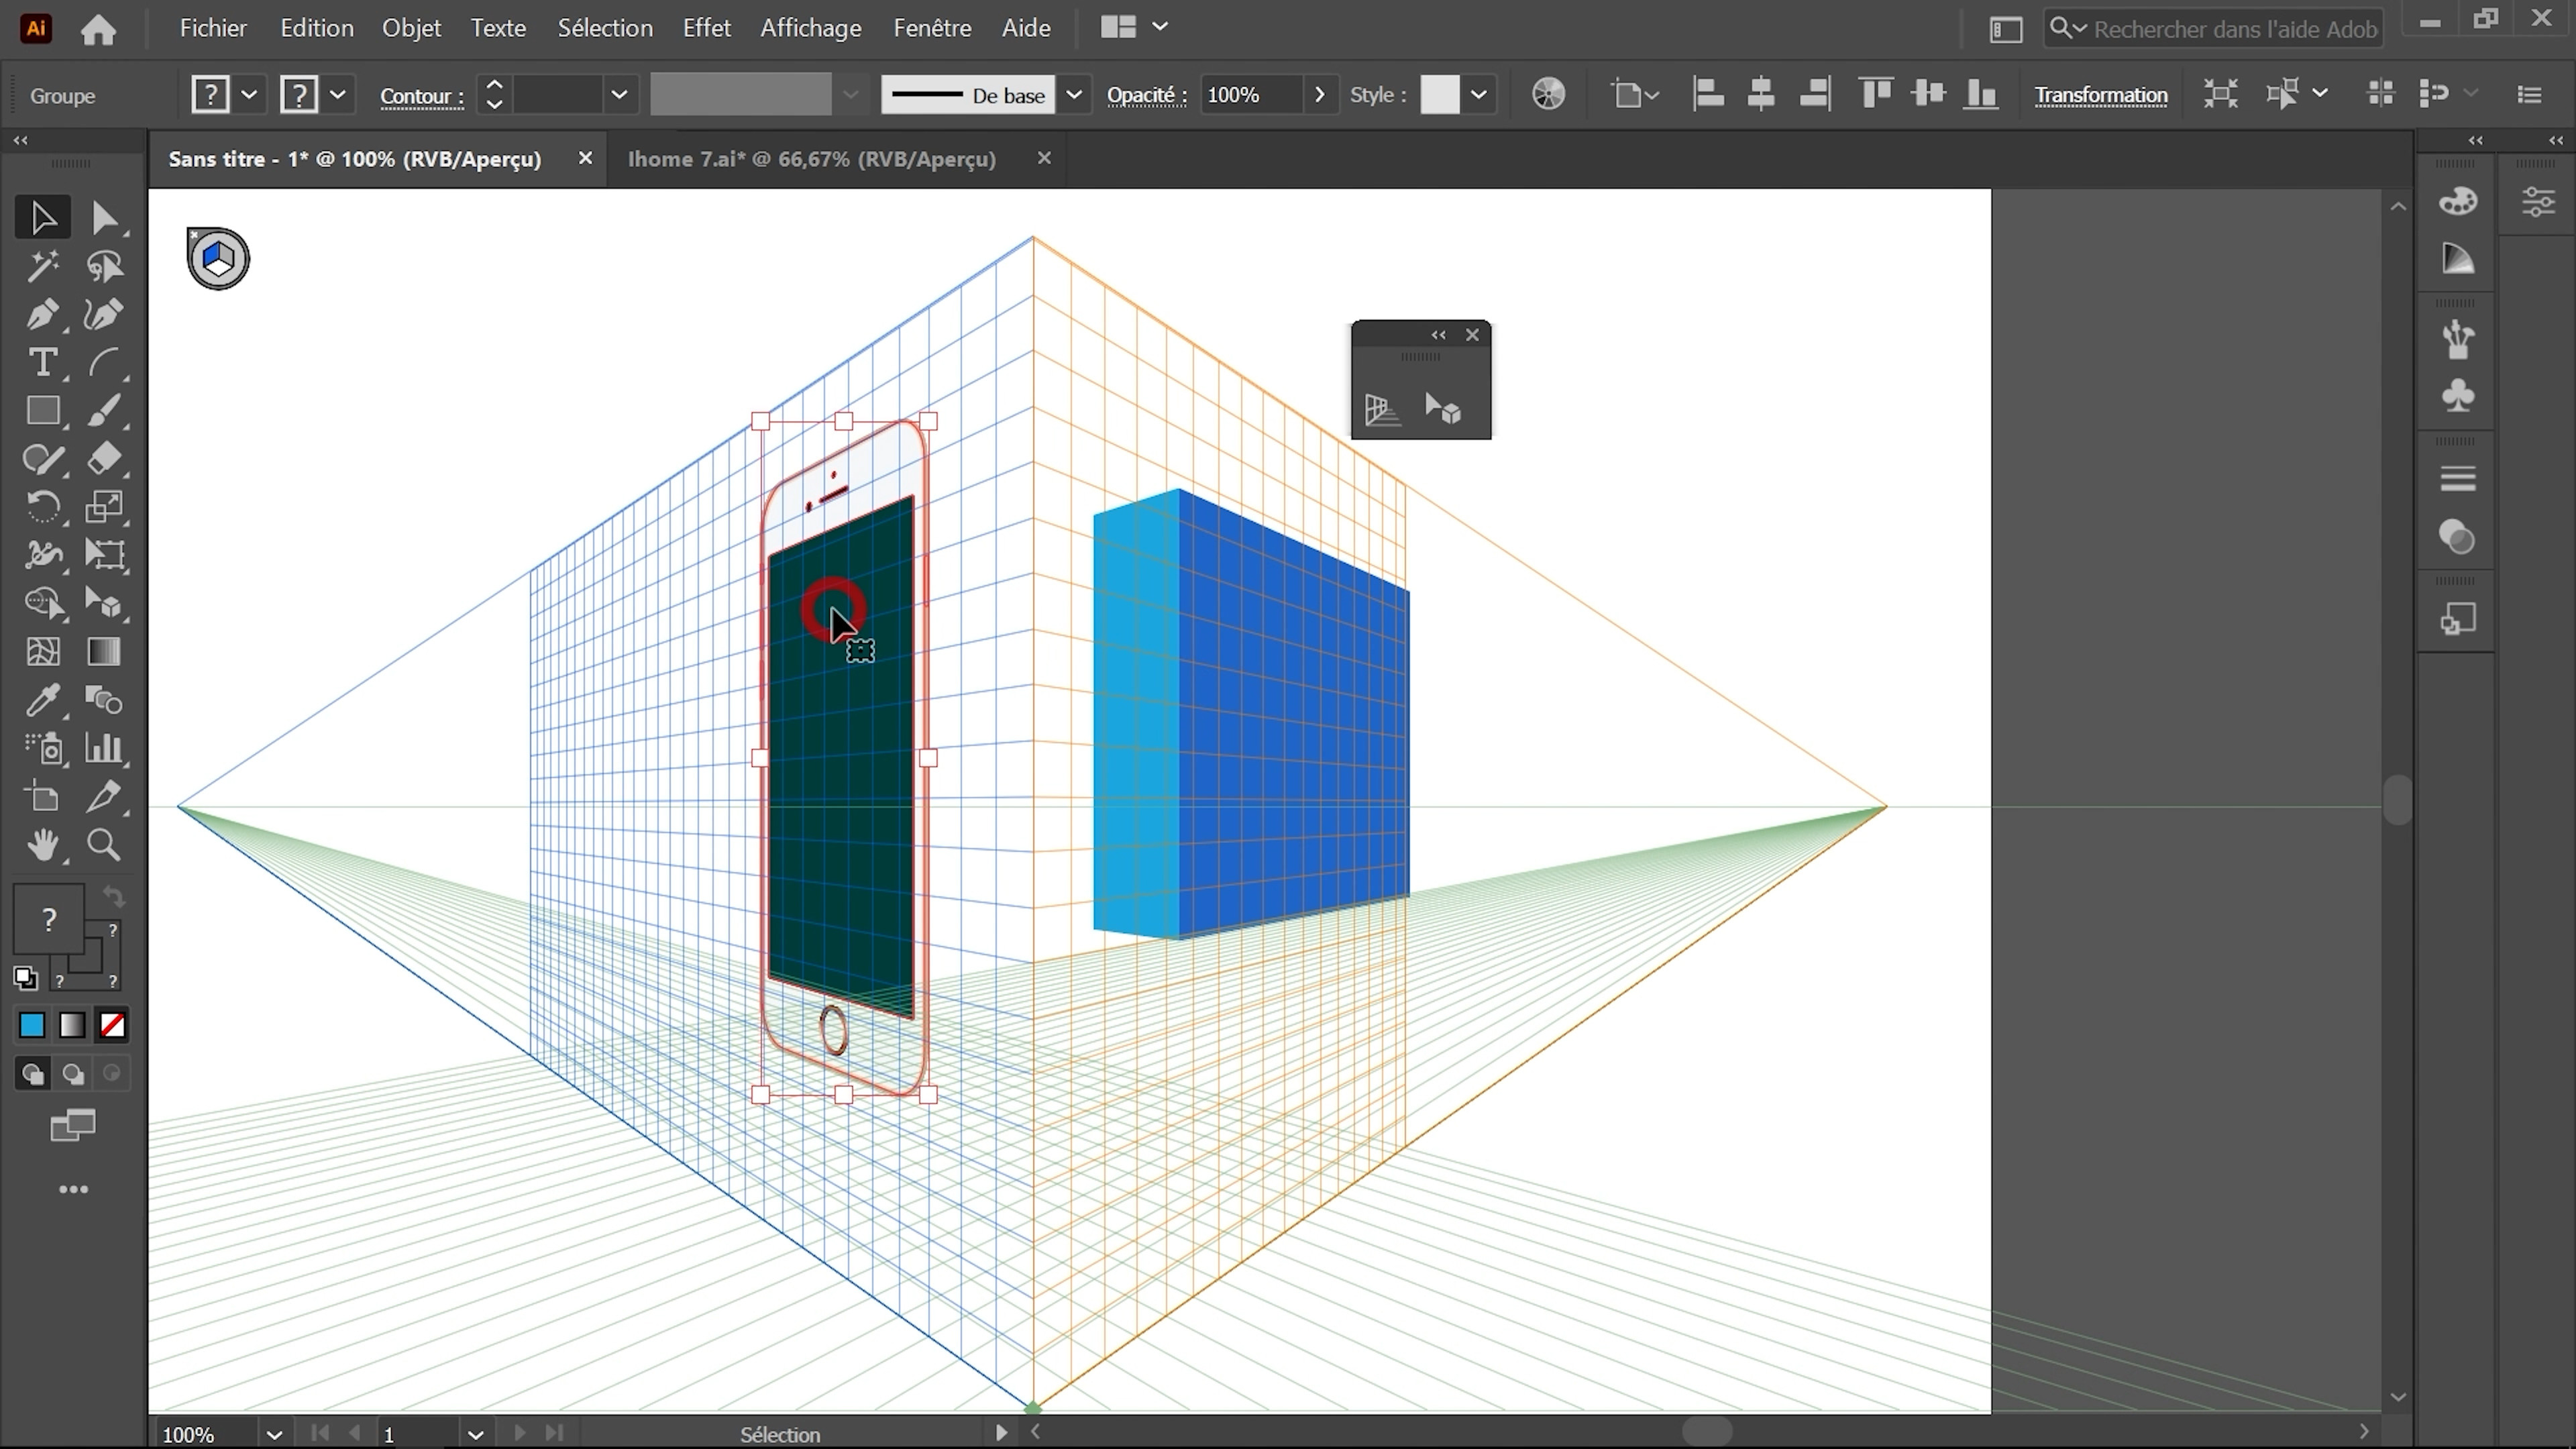Open the Transformation panel link

[x=2100, y=96]
